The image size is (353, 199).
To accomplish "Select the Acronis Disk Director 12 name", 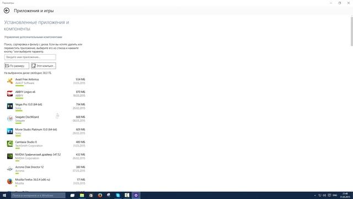I will [29, 167].
